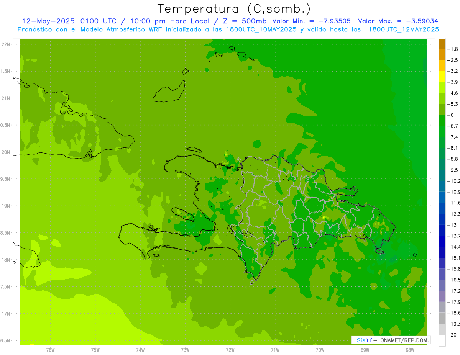Click the '1800UTC_12MAY2025' valid-until timestamp
This screenshot has height=355, width=460.
[404, 29]
